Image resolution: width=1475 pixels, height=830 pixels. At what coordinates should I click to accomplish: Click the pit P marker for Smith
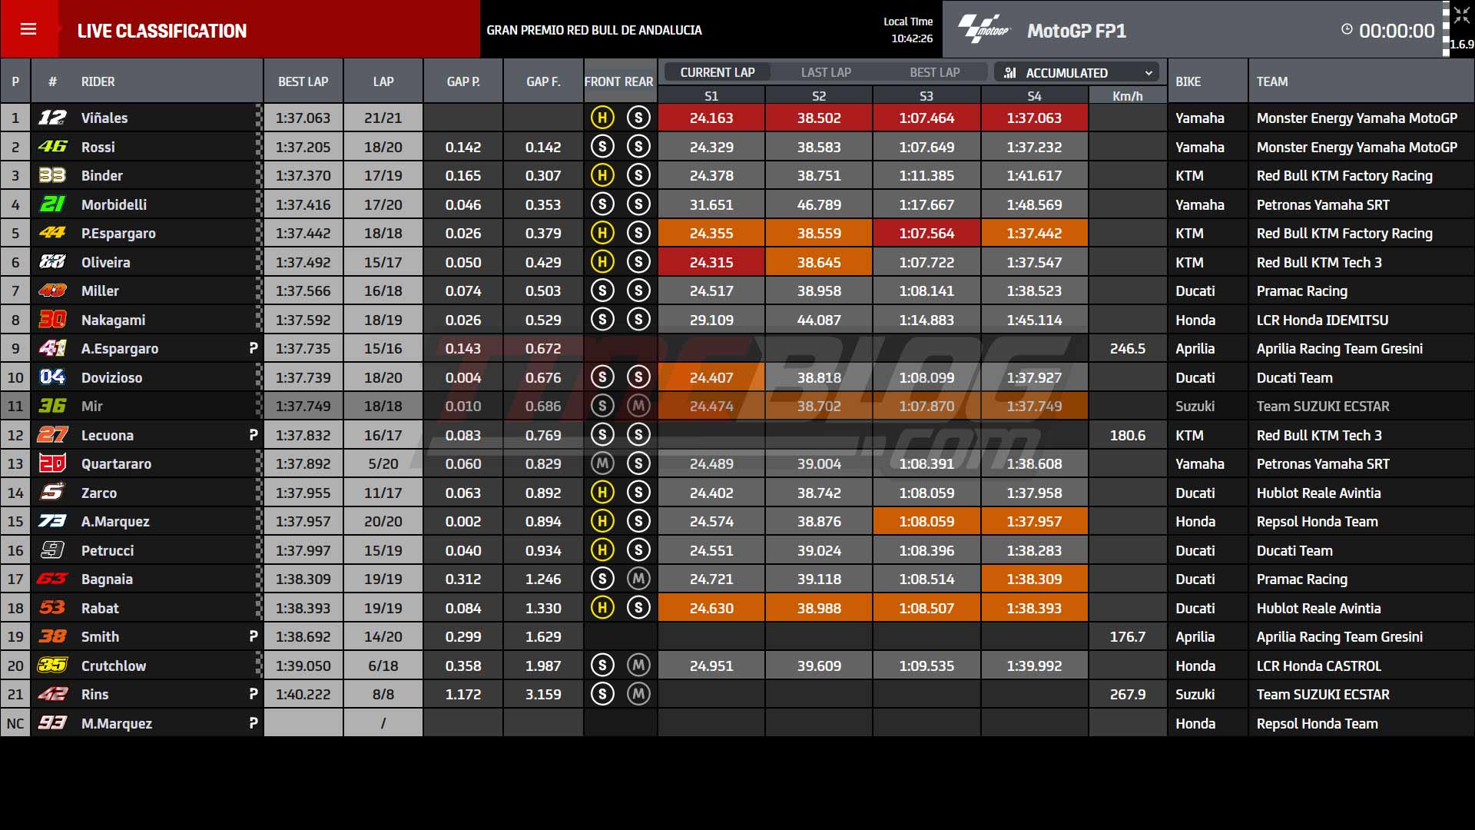click(x=254, y=636)
